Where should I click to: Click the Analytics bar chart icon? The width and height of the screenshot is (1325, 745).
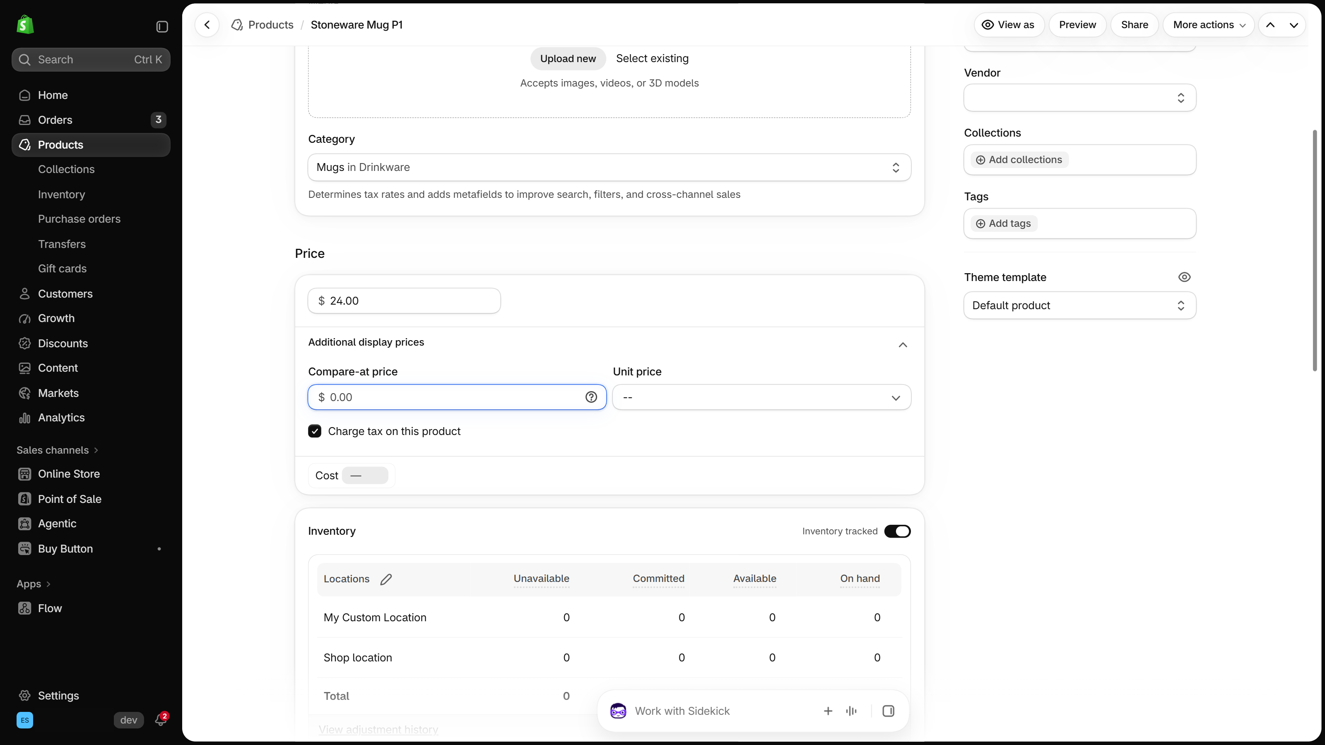click(x=24, y=418)
